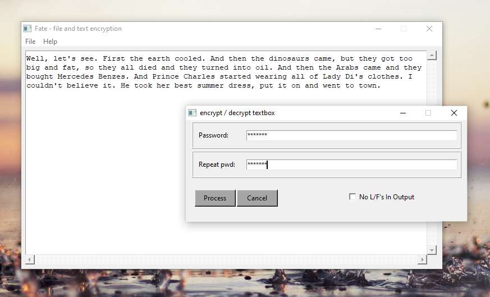
Task: Enable No L/F's In Output checkbox
Action: click(352, 197)
